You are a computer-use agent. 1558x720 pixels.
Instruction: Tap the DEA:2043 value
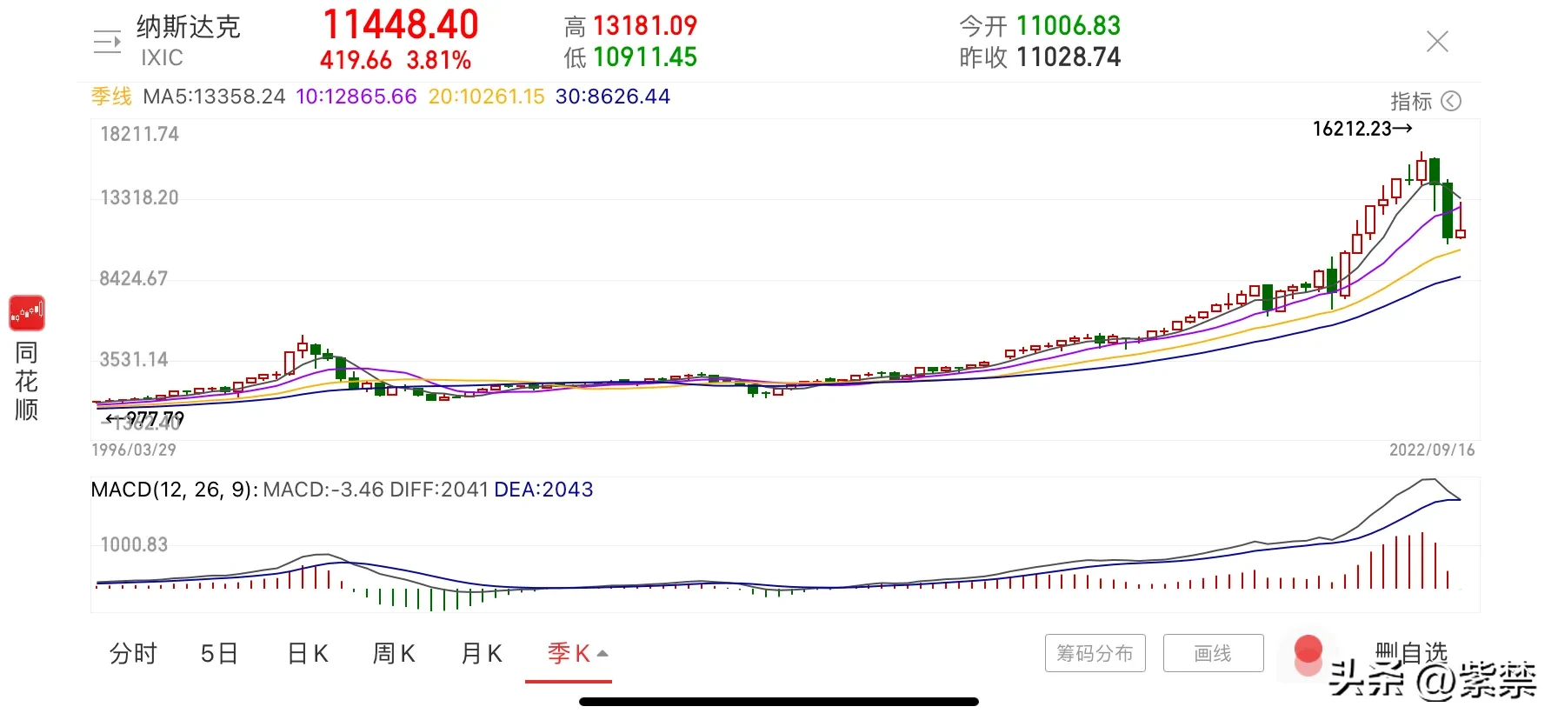tap(543, 490)
